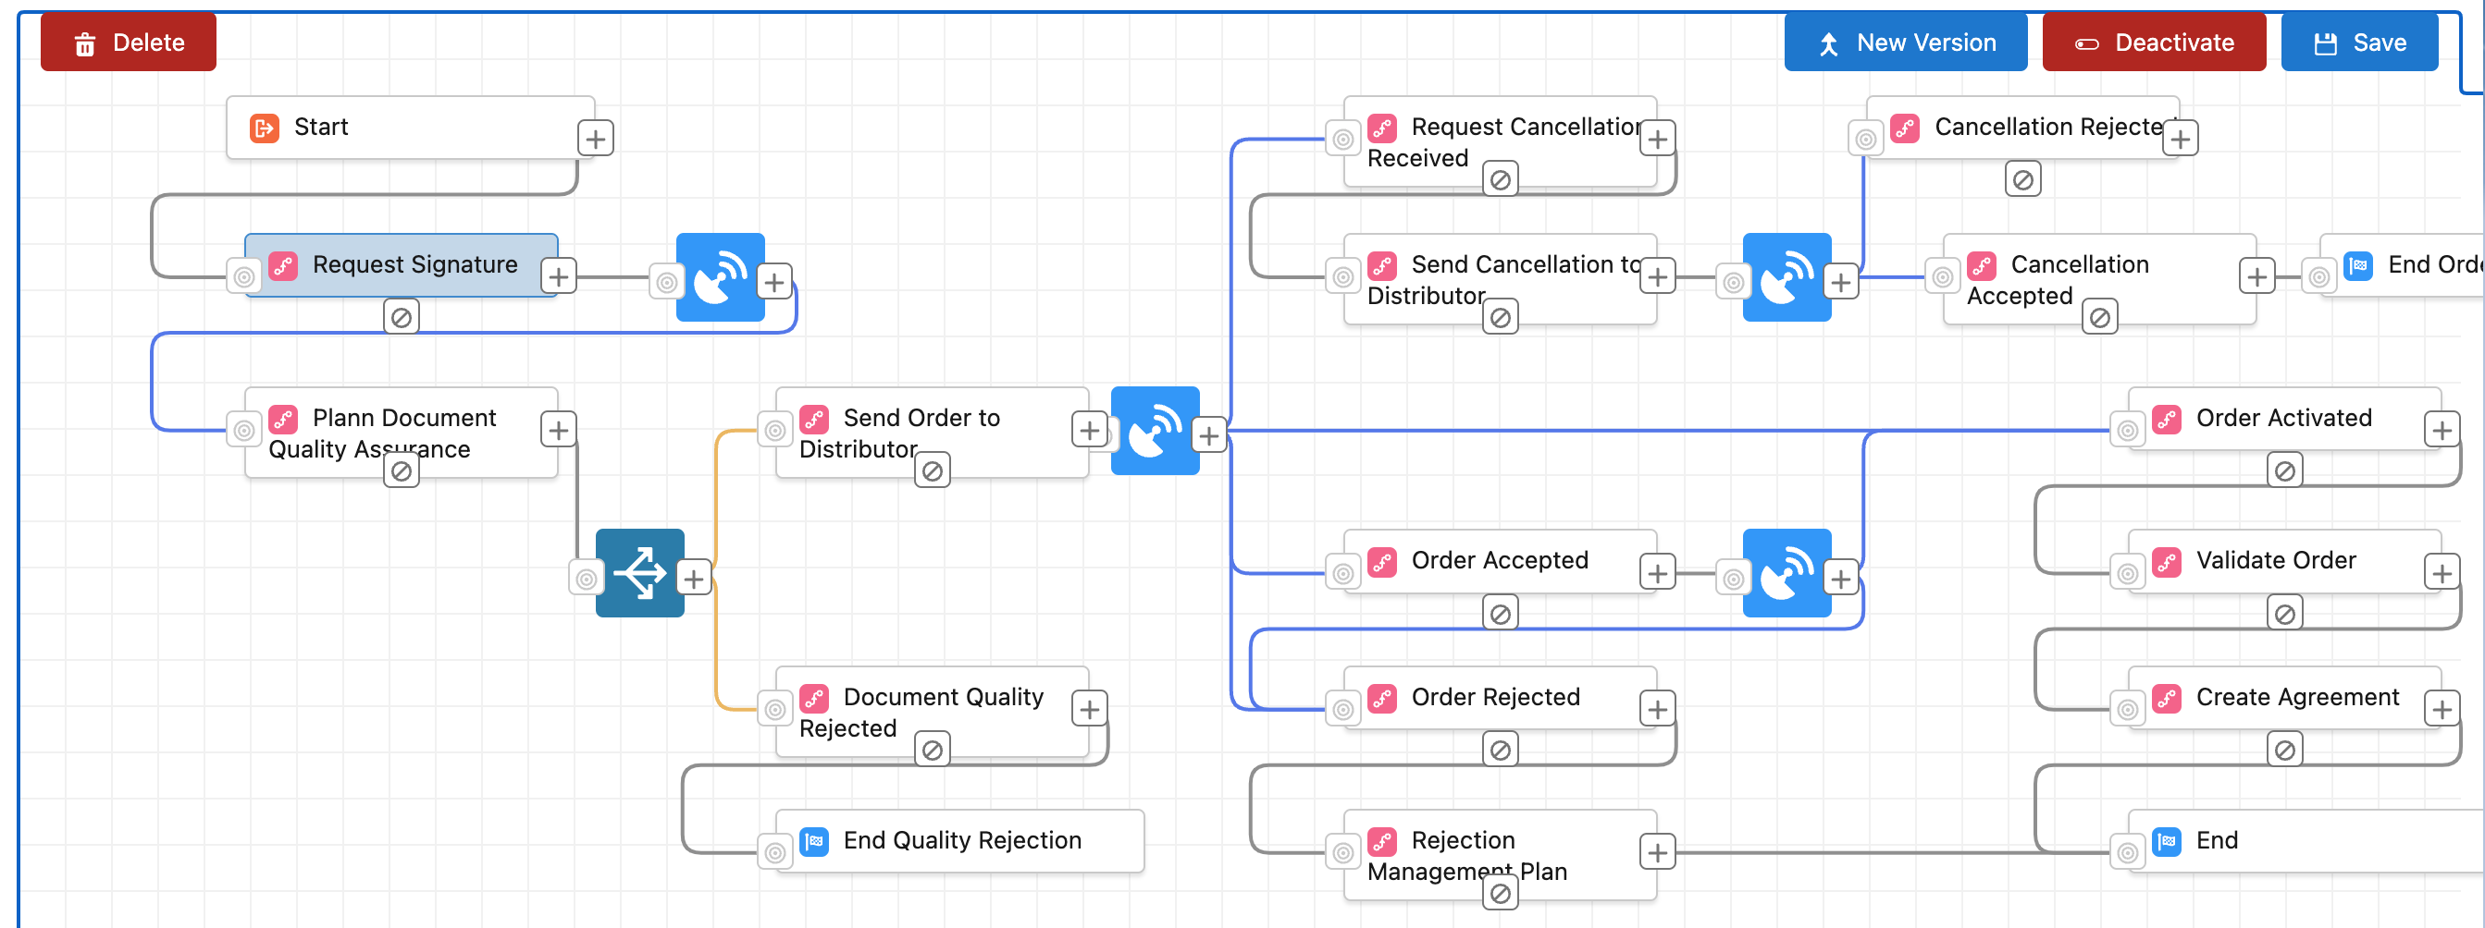The image size is (2485, 928).
Task: Add step after Send Order to Distributor
Action: (1089, 430)
